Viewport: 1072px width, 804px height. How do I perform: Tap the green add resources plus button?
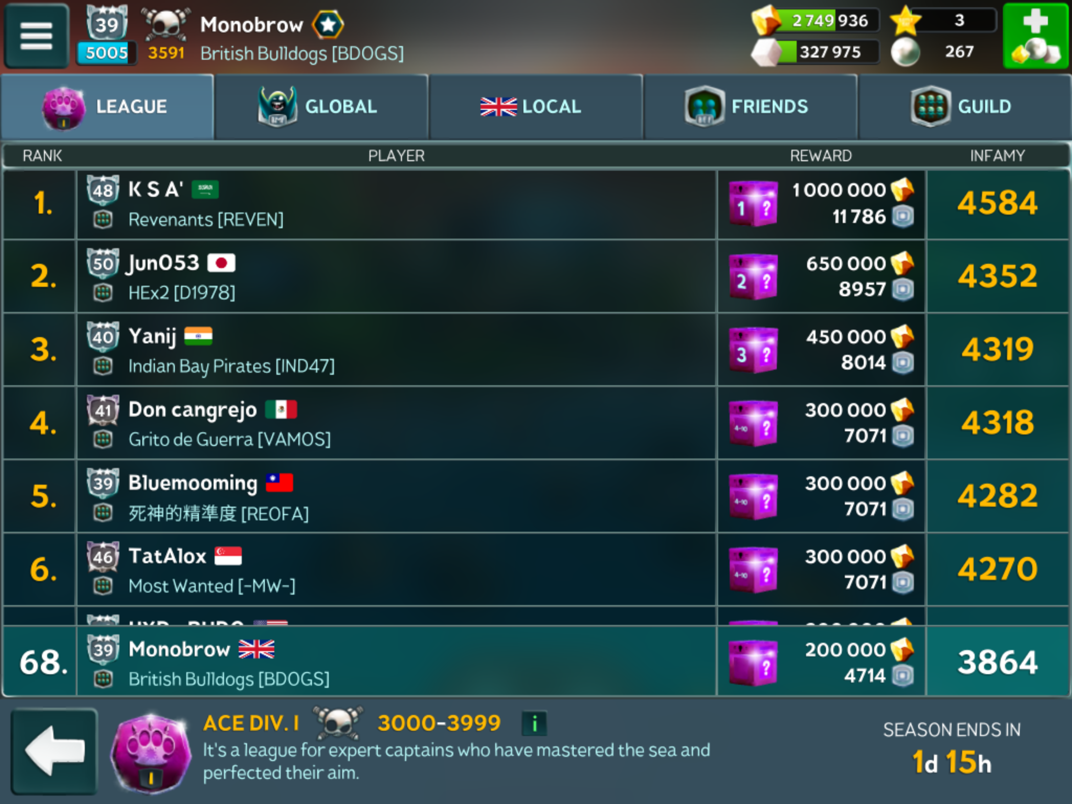(1035, 36)
